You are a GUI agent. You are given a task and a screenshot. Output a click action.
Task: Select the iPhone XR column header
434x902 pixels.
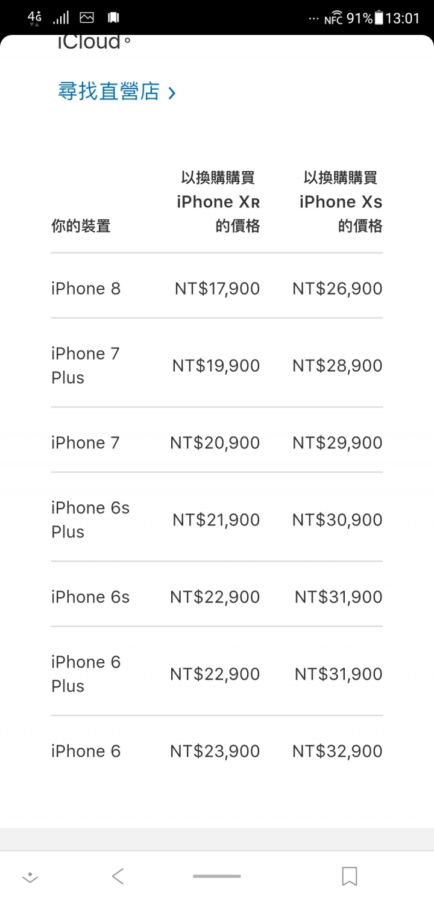coord(218,202)
